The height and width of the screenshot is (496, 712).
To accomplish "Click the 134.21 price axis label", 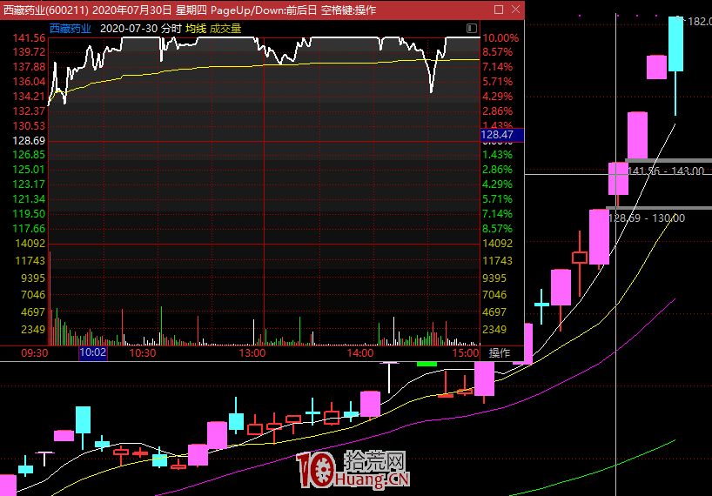I will coord(29,97).
